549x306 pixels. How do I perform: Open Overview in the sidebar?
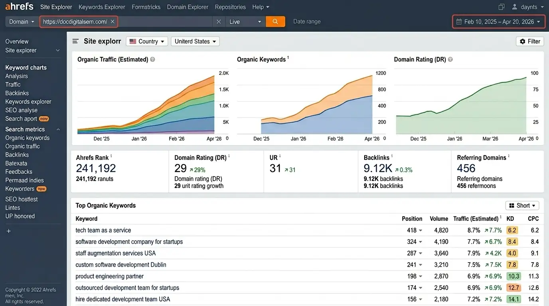pyautogui.click(x=17, y=41)
